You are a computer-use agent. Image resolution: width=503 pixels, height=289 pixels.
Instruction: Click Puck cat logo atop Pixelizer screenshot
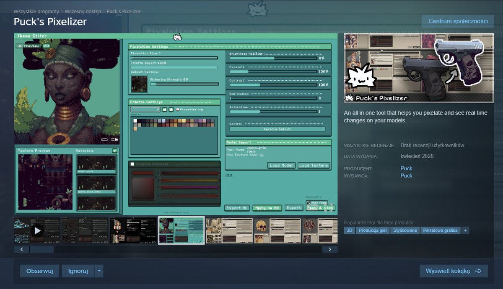(x=177, y=37)
